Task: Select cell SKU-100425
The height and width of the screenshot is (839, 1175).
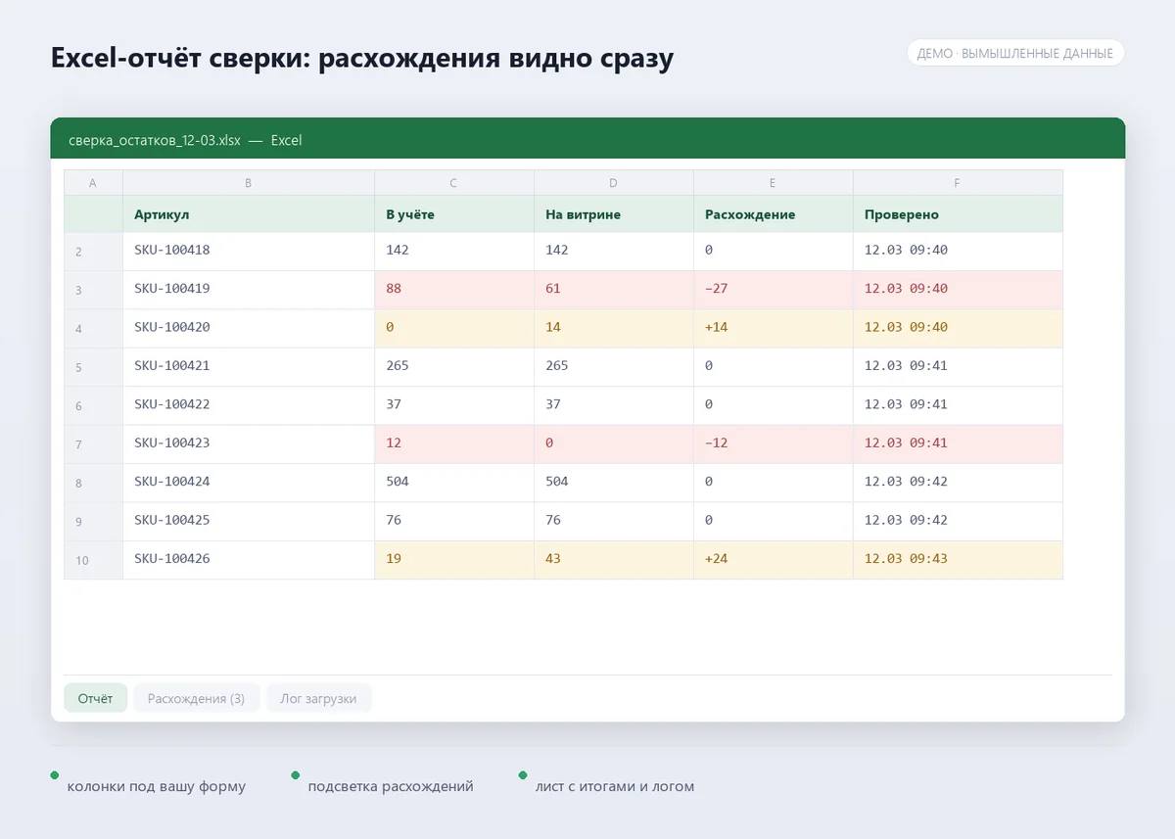Action: [x=249, y=521]
